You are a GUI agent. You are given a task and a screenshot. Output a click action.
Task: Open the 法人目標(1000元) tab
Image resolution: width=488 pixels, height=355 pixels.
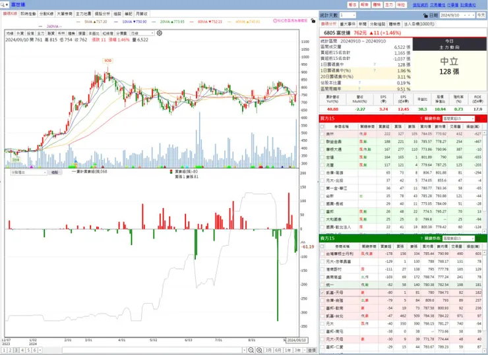pyautogui.click(x=419, y=24)
